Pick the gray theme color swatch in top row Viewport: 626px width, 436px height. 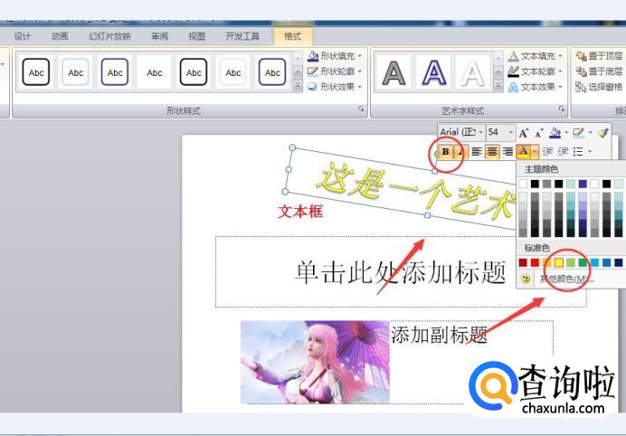pos(547,184)
